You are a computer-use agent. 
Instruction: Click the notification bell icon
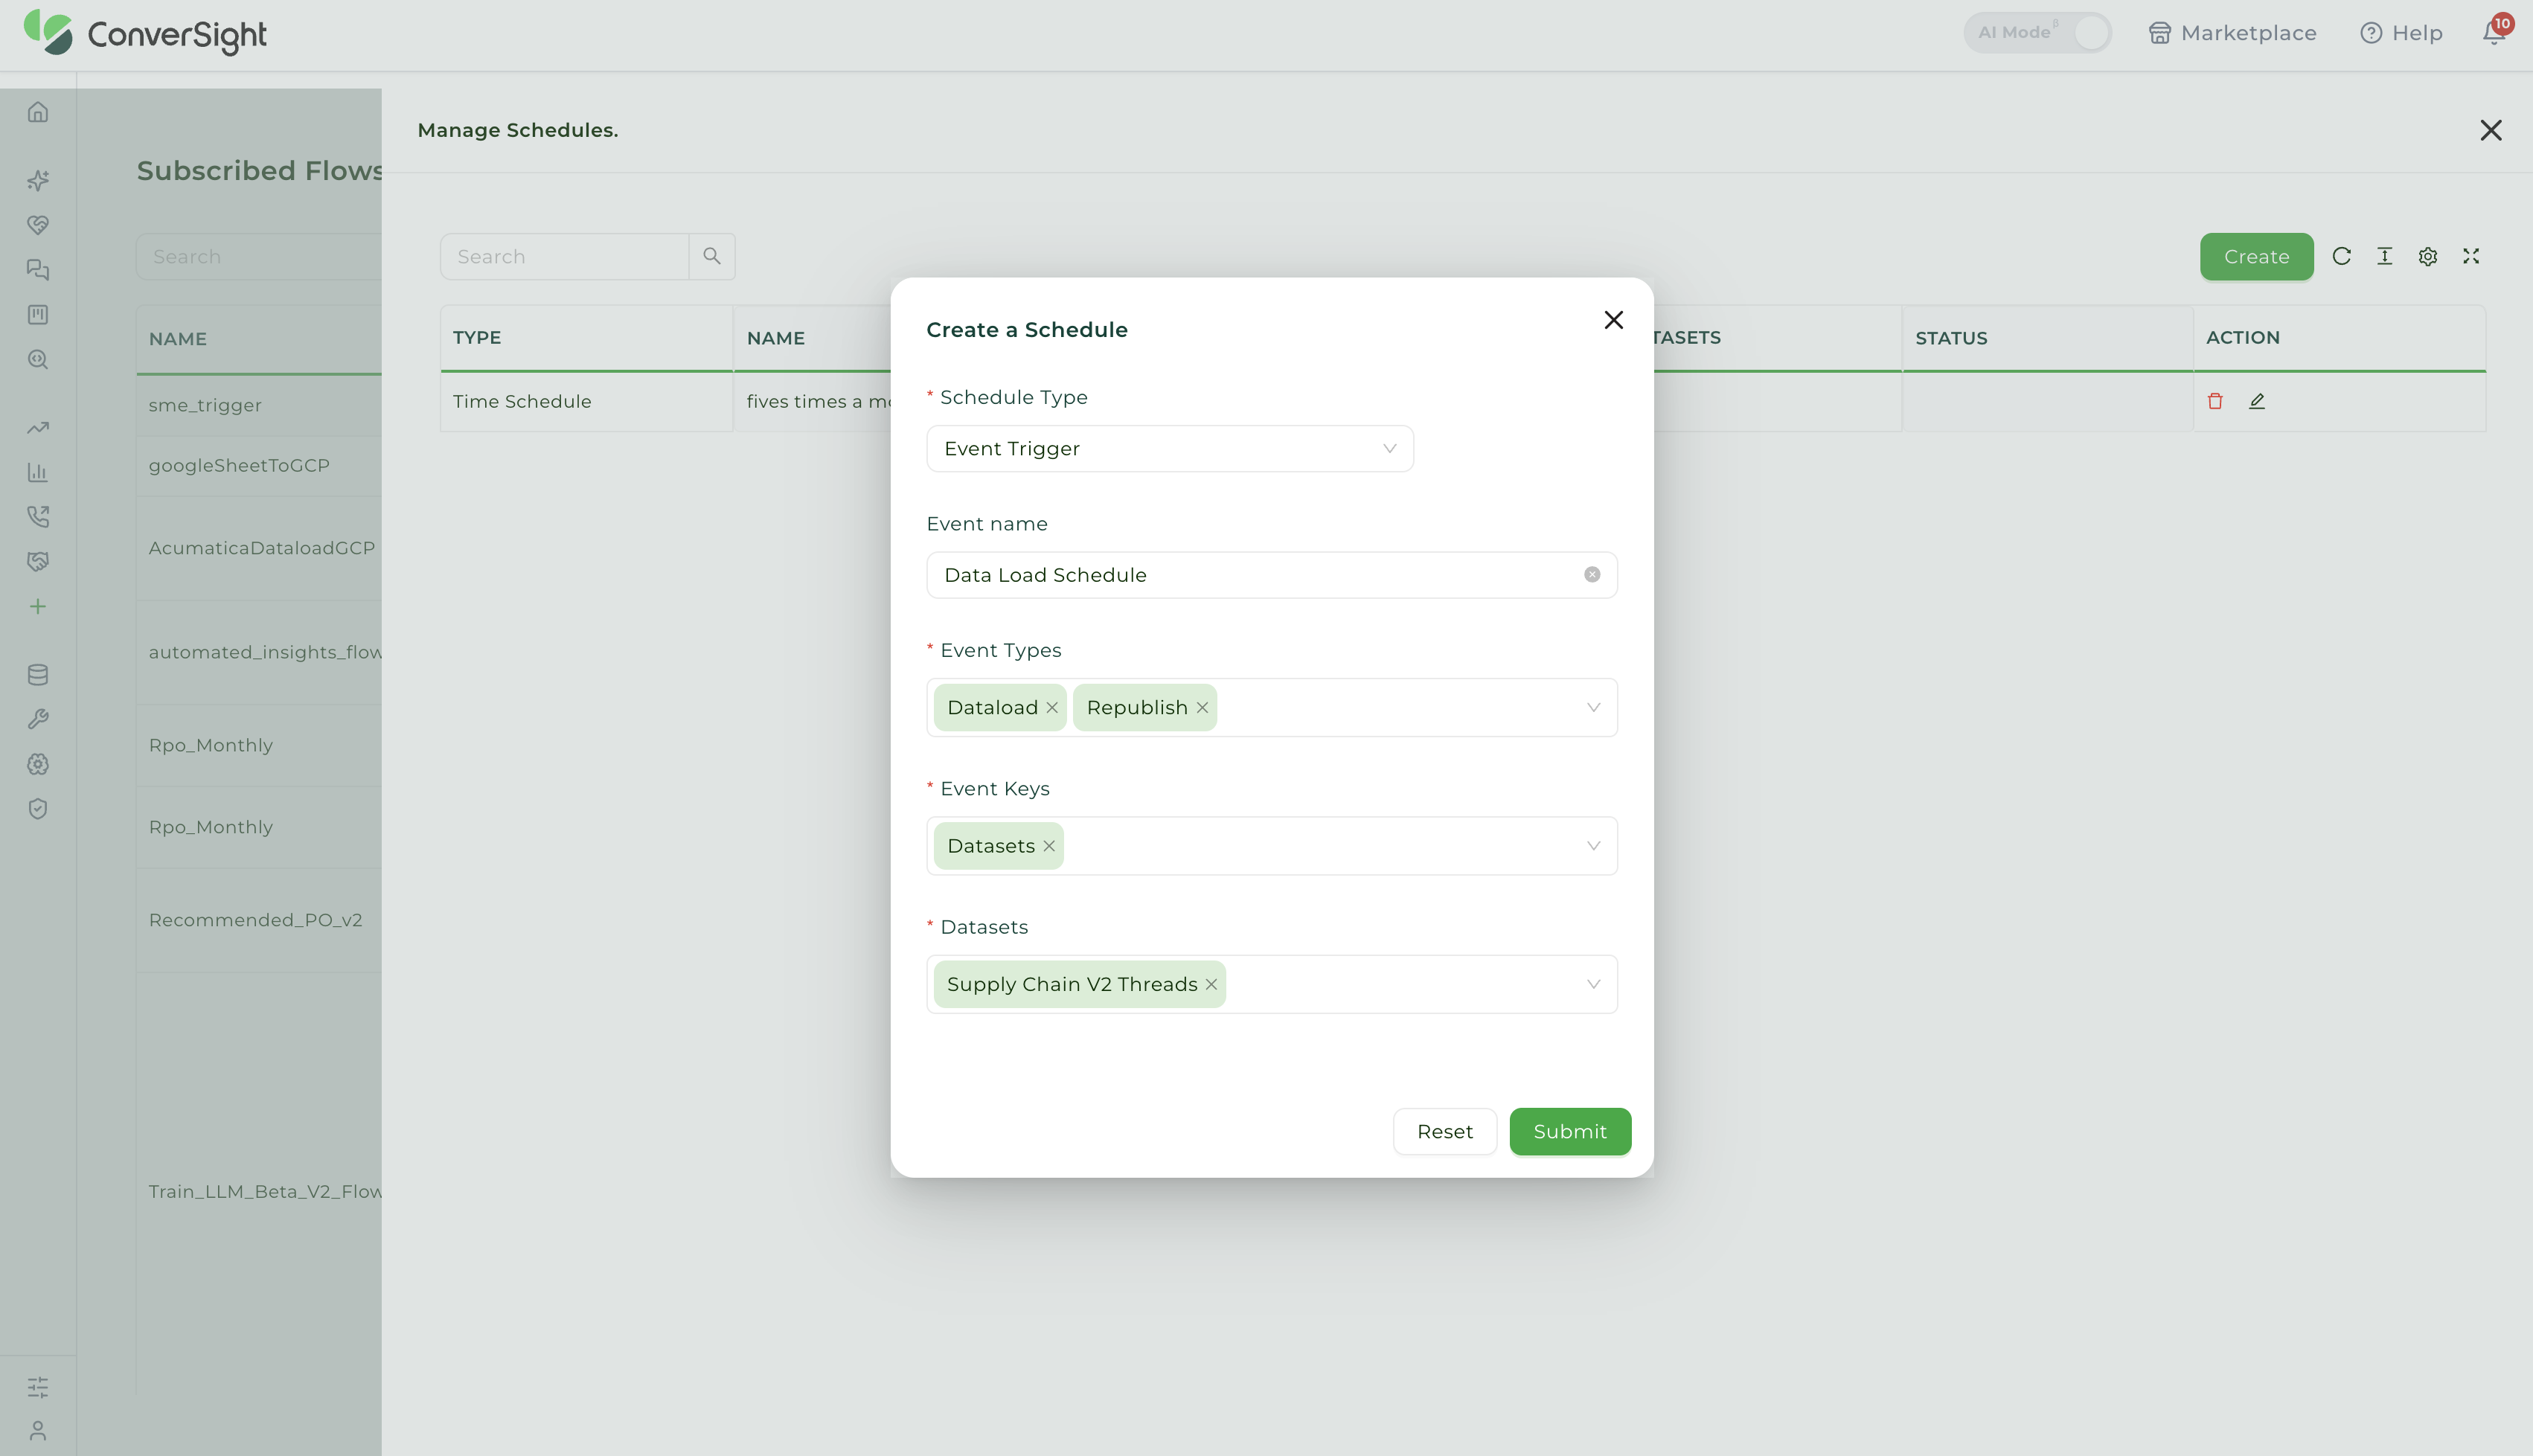[x=2494, y=33]
